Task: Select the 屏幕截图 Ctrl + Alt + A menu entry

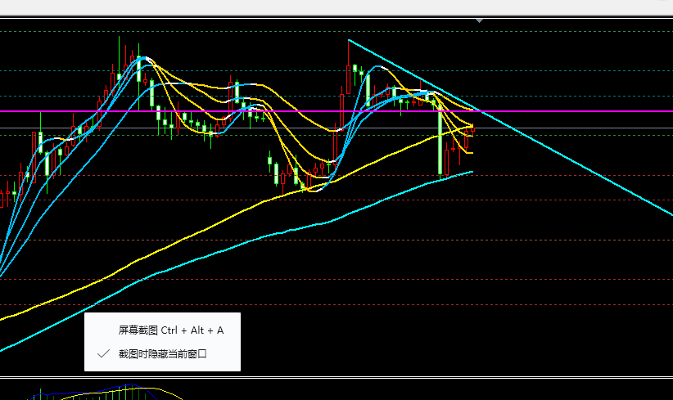Action: coord(170,330)
